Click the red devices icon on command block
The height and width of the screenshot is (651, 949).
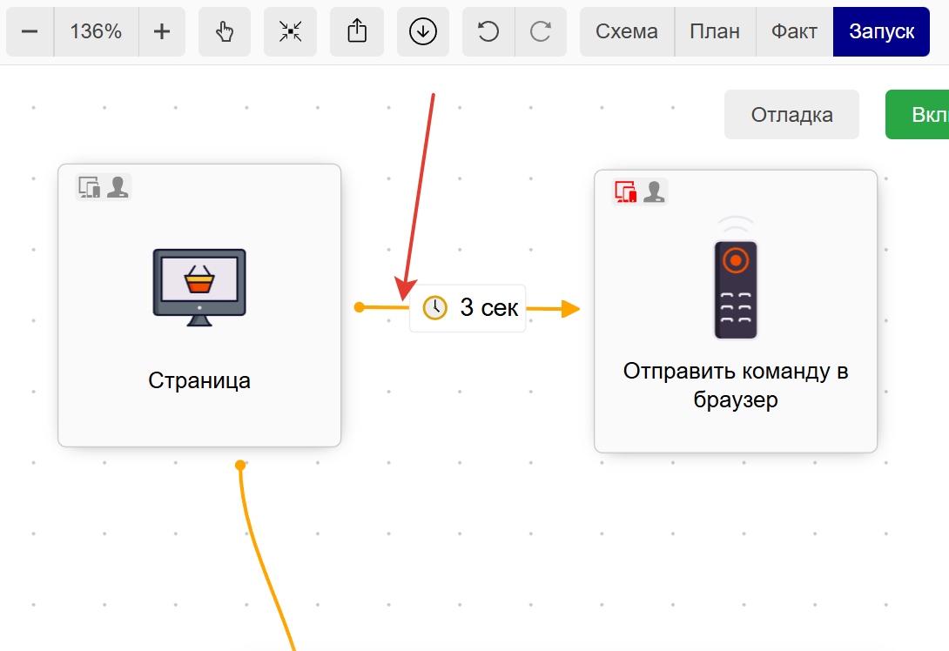626,191
